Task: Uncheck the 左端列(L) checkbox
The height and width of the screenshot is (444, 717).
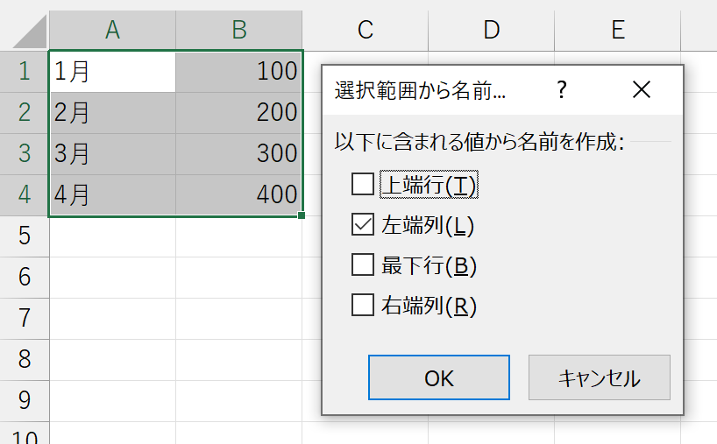Action: tap(363, 224)
